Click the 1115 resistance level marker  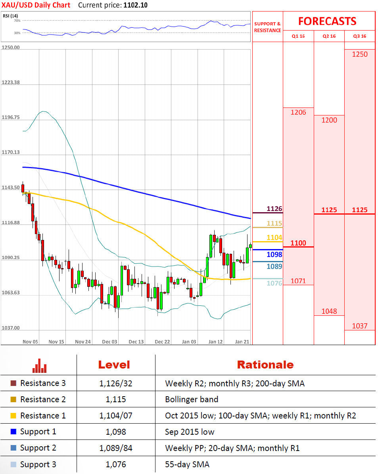(x=274, y=223)
